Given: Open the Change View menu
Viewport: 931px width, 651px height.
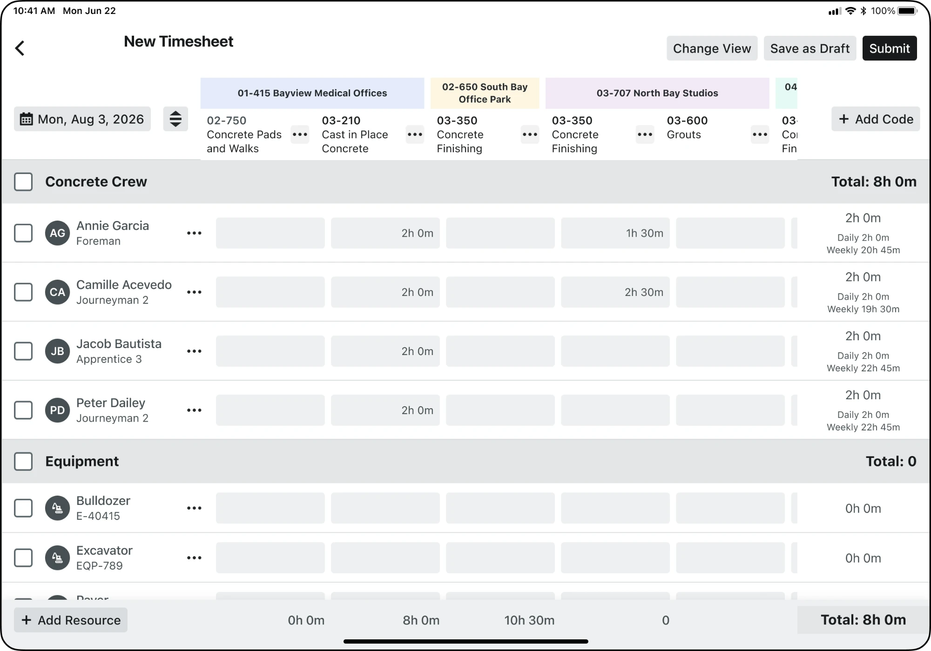Looking at the screenshot, I should 712,48.
